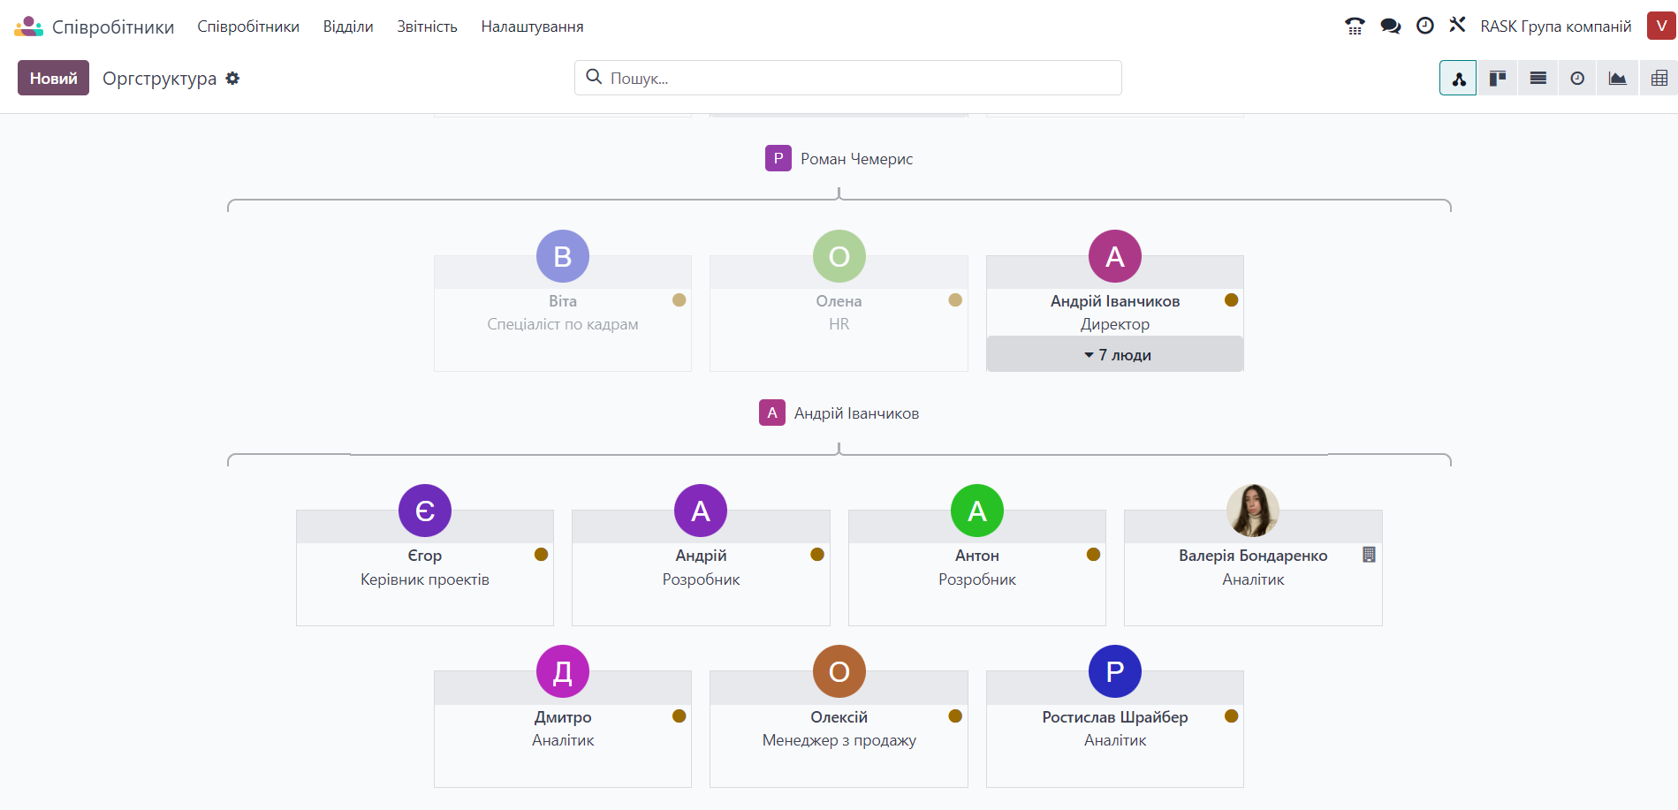Collapse the '7 люди' subordinates under Андрій Іванчиков

click(x=1114, y=355)
